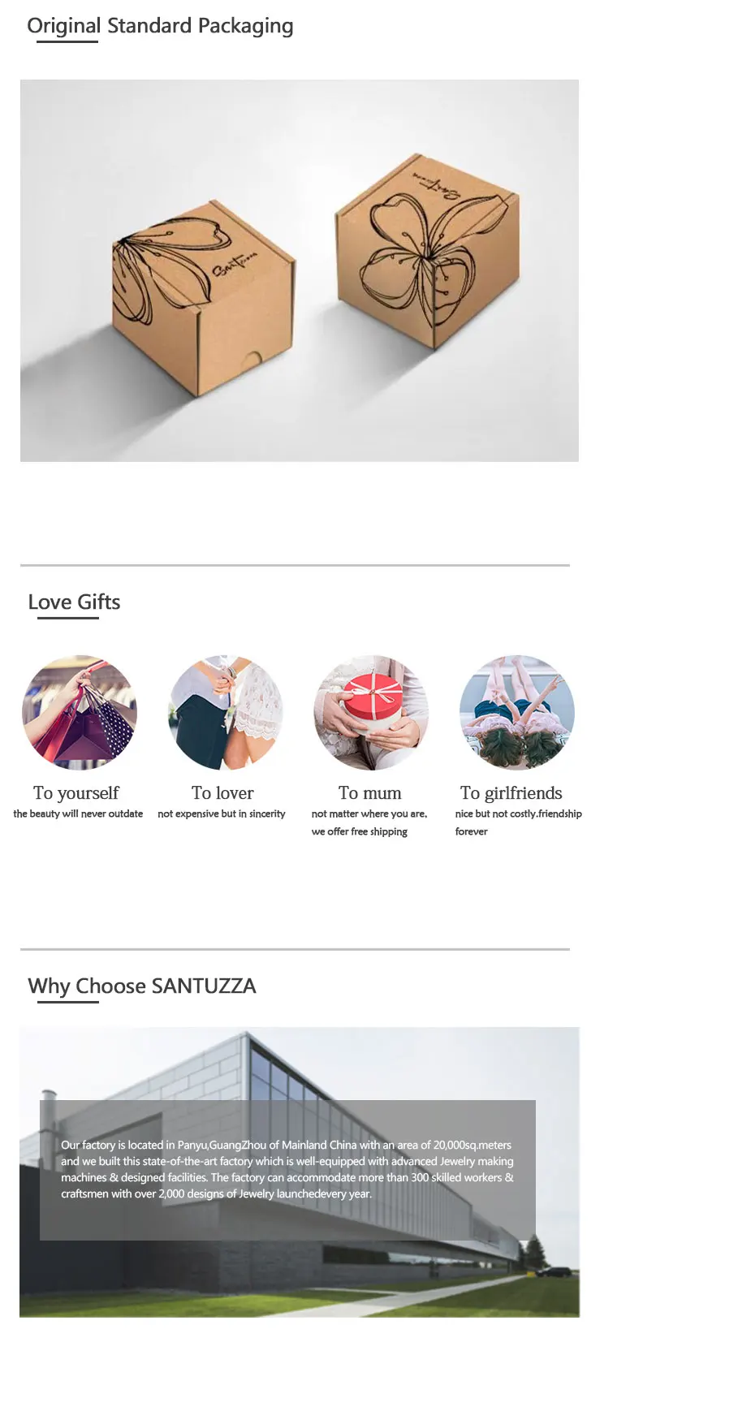This screenshot has height=1407, width=755.
Task: Click the "Love Gifts" section heading
Action: pos(74,602)
